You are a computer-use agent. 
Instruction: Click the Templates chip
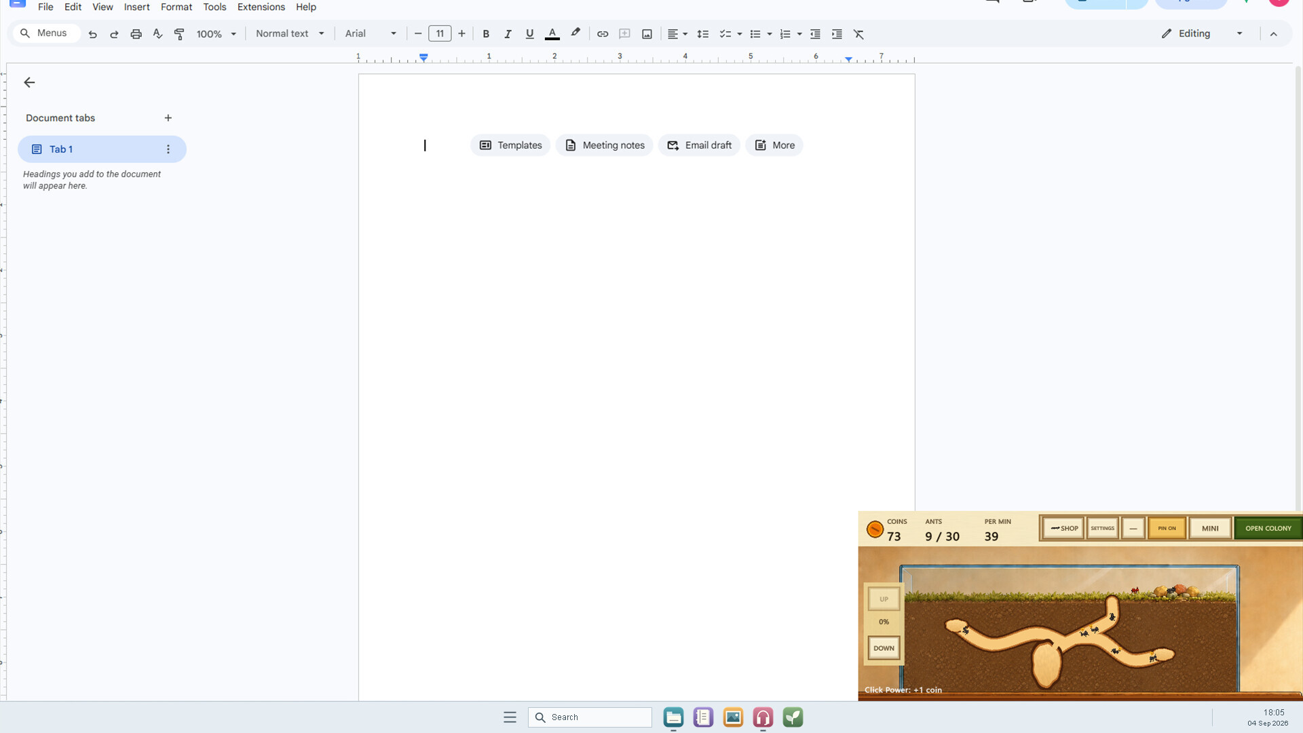pos(510,145)
